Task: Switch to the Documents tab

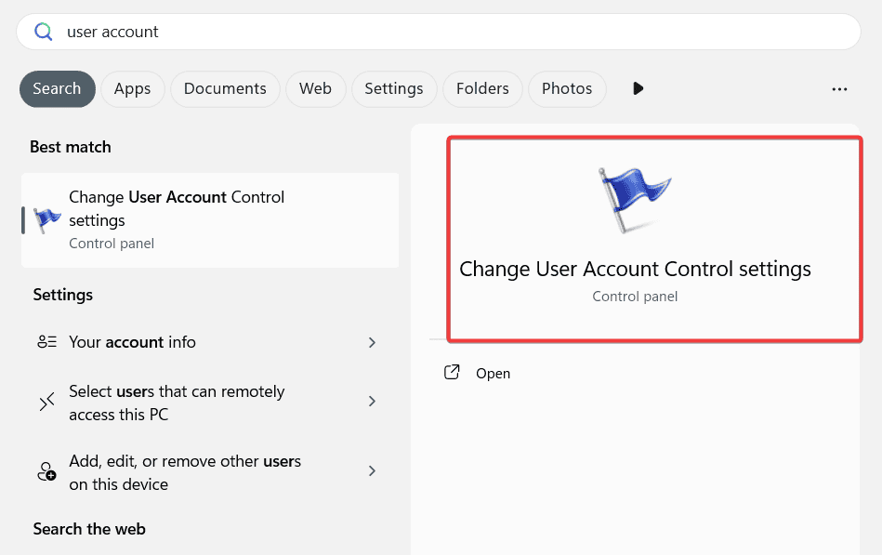Action: coord(225,89)
